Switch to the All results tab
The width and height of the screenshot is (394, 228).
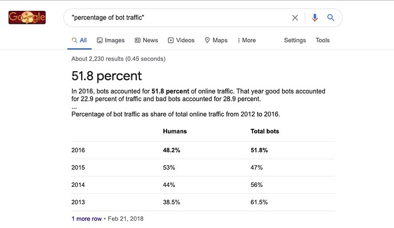point(79,40)
